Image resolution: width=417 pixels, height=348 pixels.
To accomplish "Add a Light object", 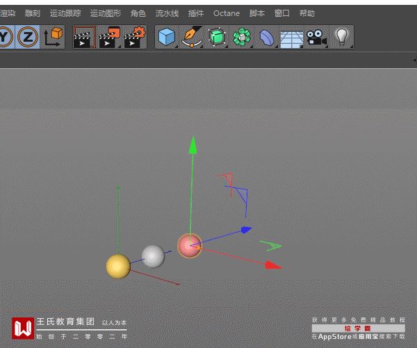I will tap(342, 37).
